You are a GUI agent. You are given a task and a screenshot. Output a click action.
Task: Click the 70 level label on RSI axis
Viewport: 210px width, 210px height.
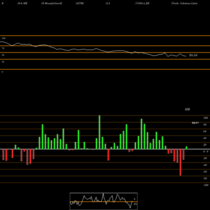coord(3,48)
